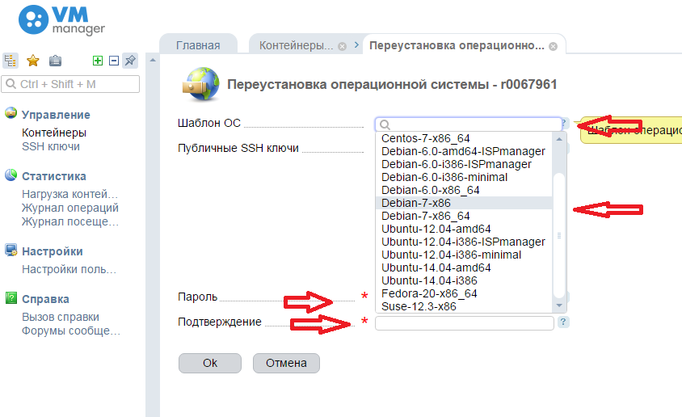Screen dimensions: 682x417
Task: Choose Debian-6.0-x86_64 template
Action: [x=464, y=190]
